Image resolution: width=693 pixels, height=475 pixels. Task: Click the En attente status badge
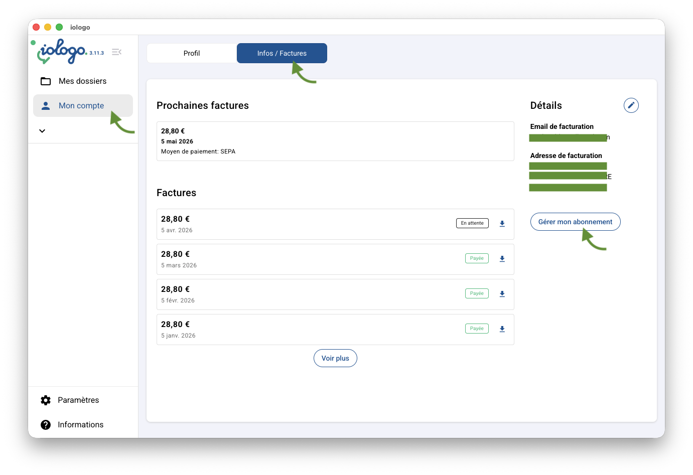click(x=472, y=223)
